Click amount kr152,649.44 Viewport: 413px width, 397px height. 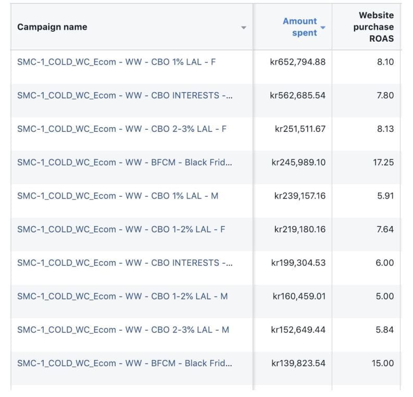tap(298, 330)
